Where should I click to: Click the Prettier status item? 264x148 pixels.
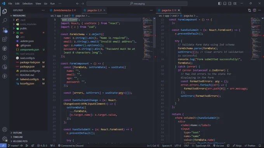[250, 145]
